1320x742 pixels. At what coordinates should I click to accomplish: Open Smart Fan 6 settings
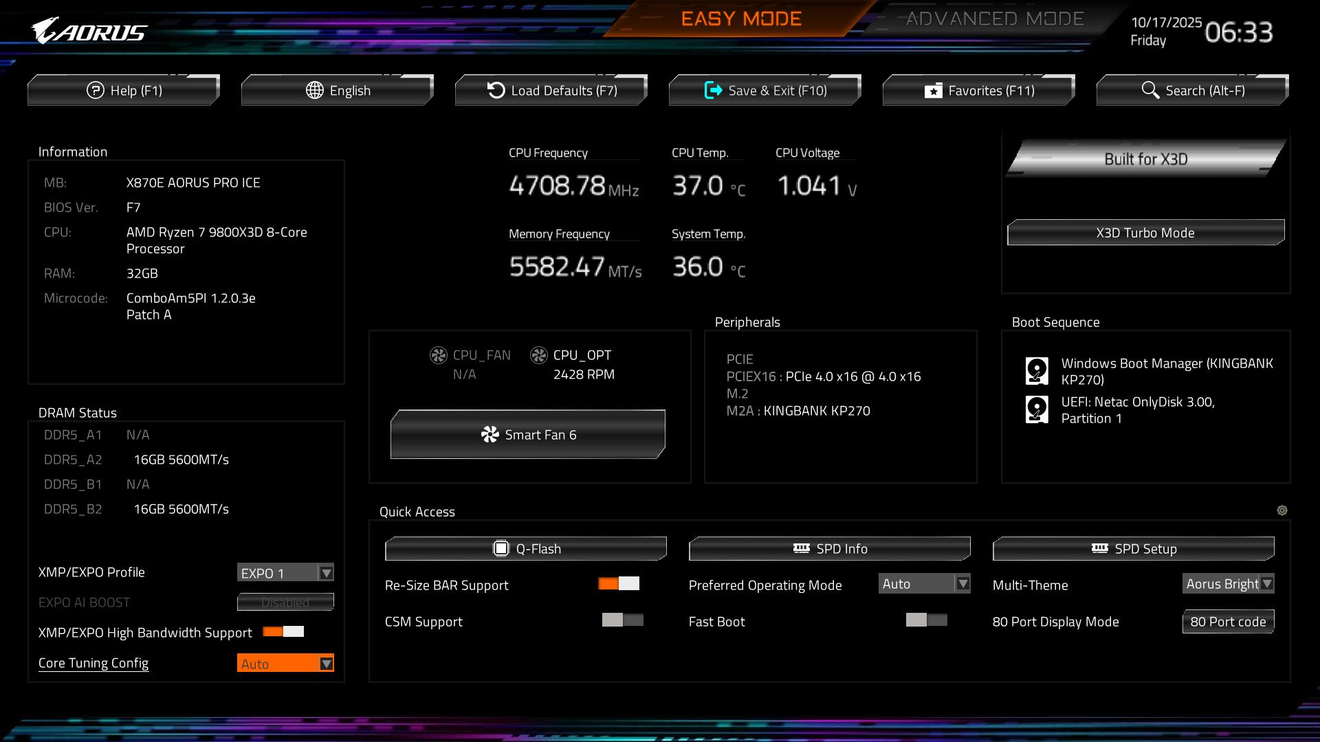click(x=527, y=434)
